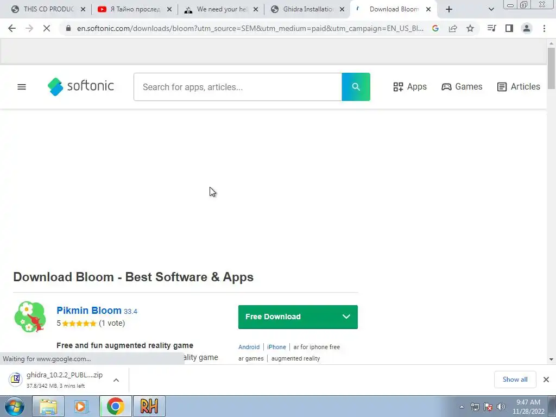Open the ar games tag
Image resolution: width=556 pixels, height=417 pixels.
coord(251,358)
